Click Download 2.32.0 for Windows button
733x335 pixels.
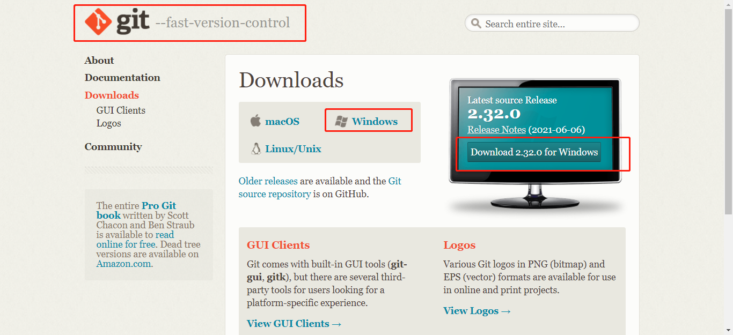(x=534, y=152)
